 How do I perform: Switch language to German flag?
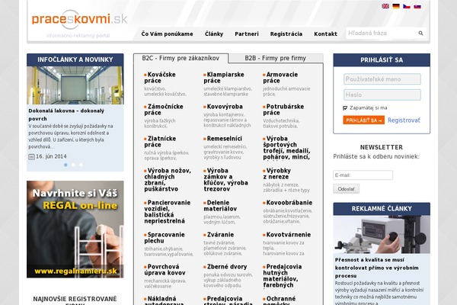(x=396, y=6)
